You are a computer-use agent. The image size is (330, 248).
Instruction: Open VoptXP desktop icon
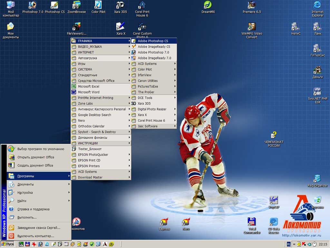coord(274,202)
